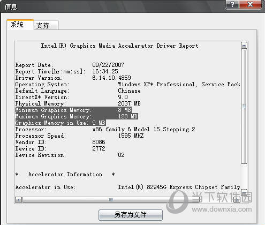
Task: Close the 信息 dialog window
Action: 251,4
